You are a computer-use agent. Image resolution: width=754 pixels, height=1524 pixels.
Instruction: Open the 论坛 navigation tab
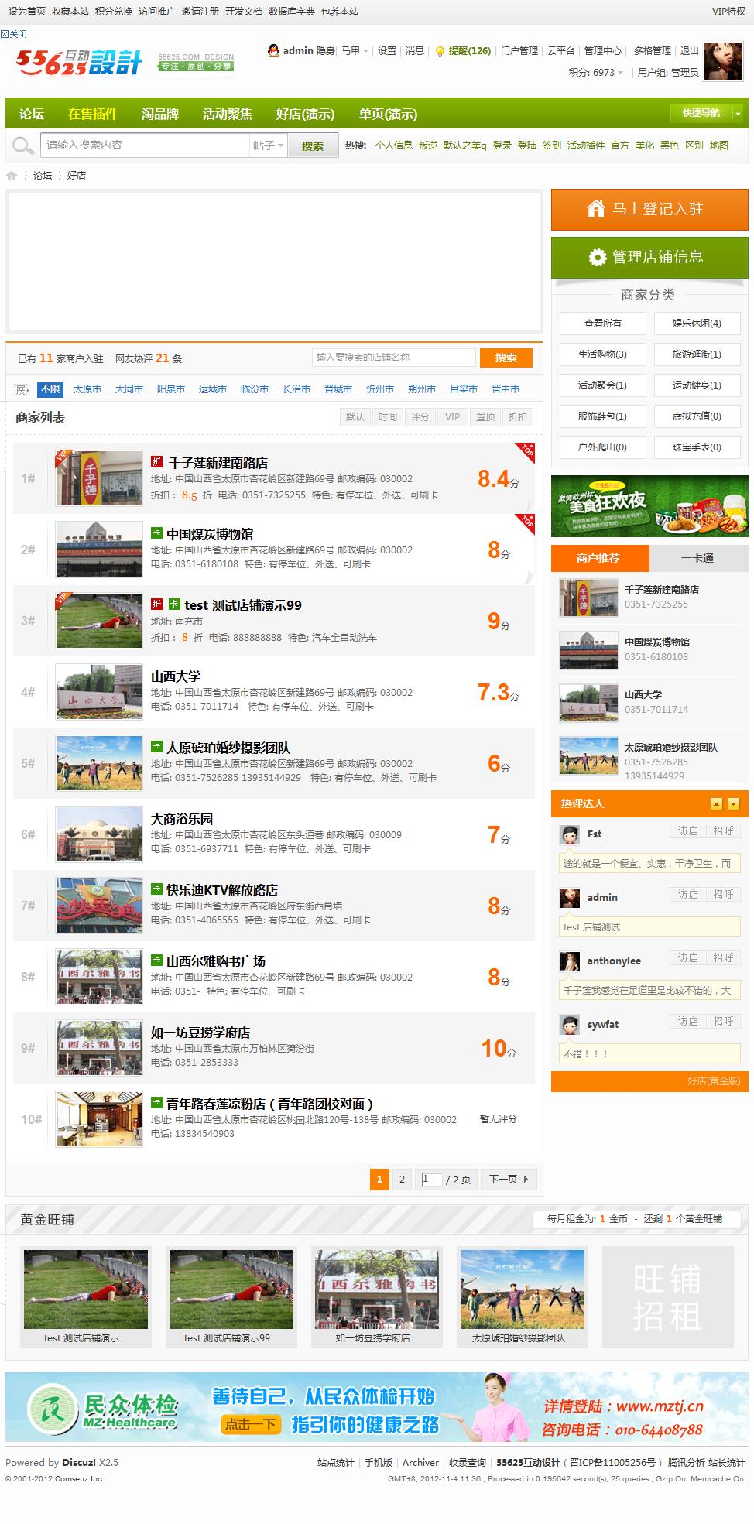coord(32,114)
